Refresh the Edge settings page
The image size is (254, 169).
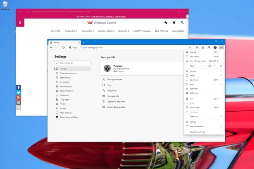point(64,47)
